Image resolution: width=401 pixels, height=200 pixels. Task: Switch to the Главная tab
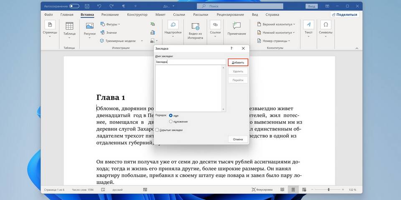pyautogui.click(x=67, y=15)
